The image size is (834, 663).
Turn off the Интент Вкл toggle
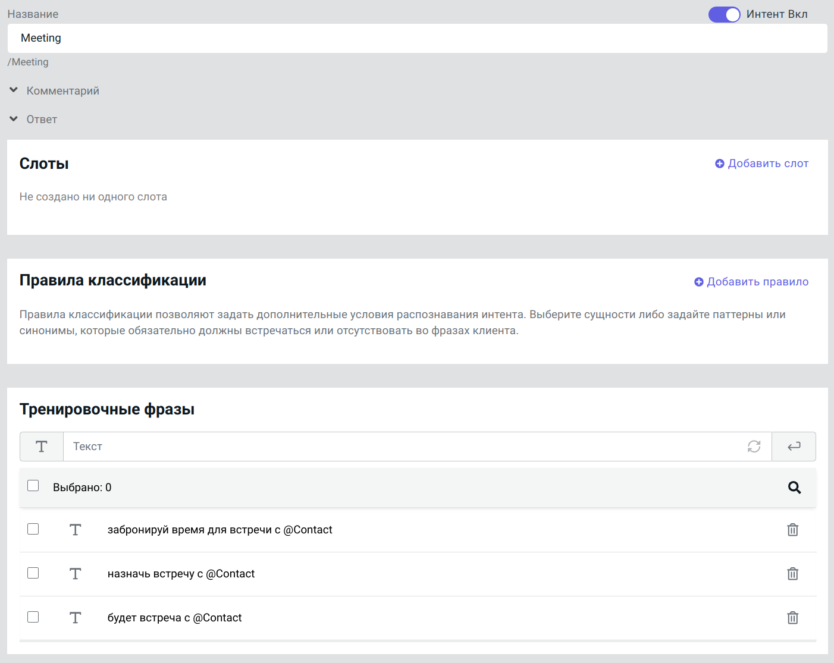click(x=724, y=14)
